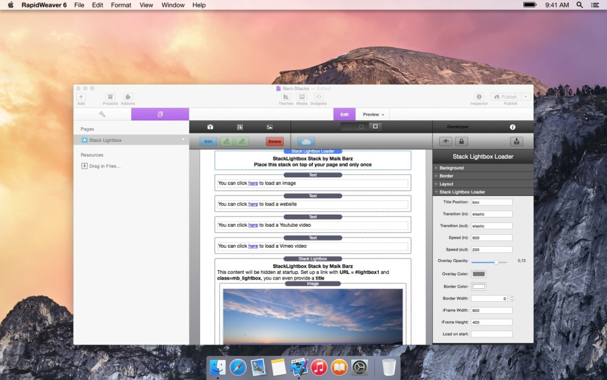This screenshot has width=607, height=380.
Task: Select the middle Stacks view mode segment
Action: coord(361,126)
